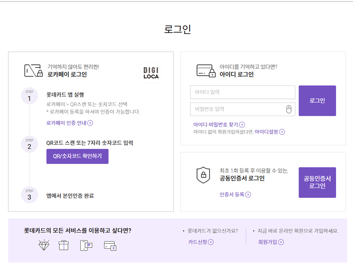The width and height of the screenshot is (353, 266).
Task: Click the shield lock certificate icon
Action: [x=203, y=175]
